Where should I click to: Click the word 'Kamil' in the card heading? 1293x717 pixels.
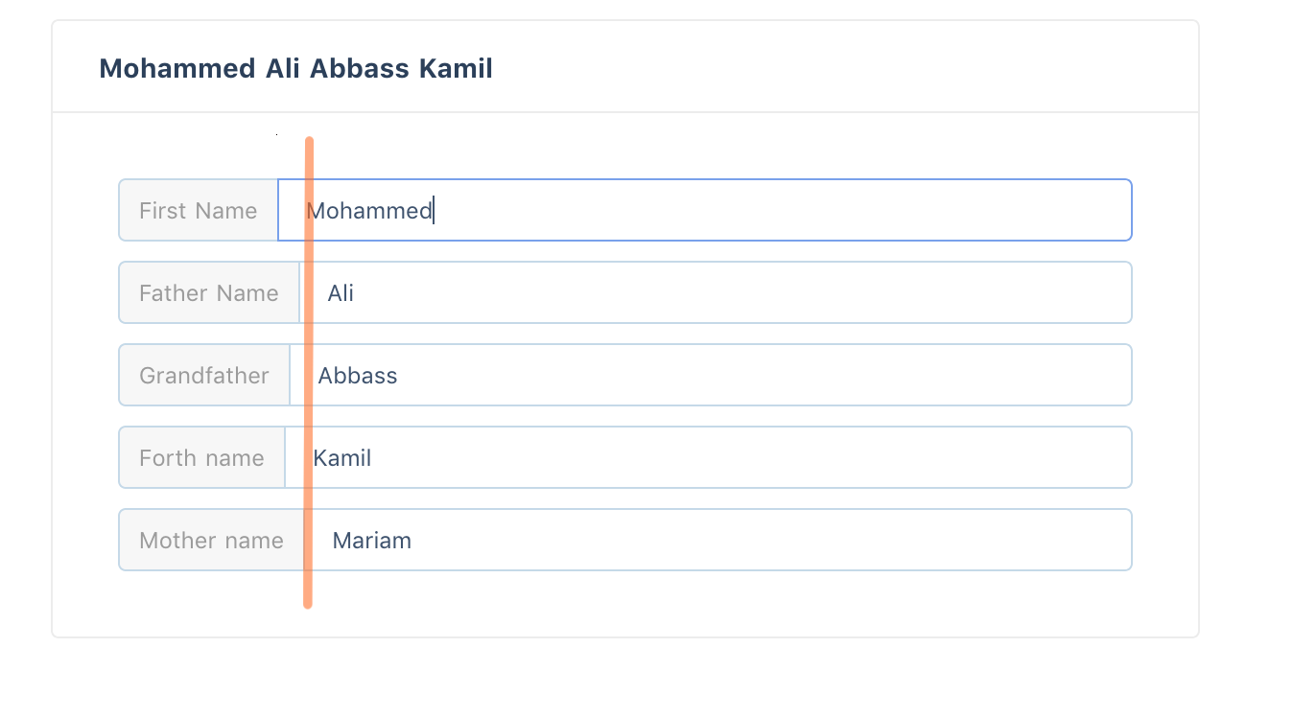click(456, 69)
